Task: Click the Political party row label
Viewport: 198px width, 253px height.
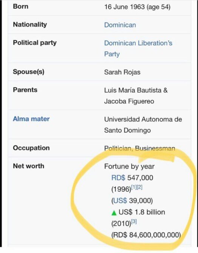Action: (x=35, y=43)
